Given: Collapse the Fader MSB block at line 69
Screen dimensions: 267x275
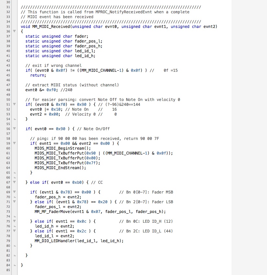Looking at the screenshot, I should (15, 192).
